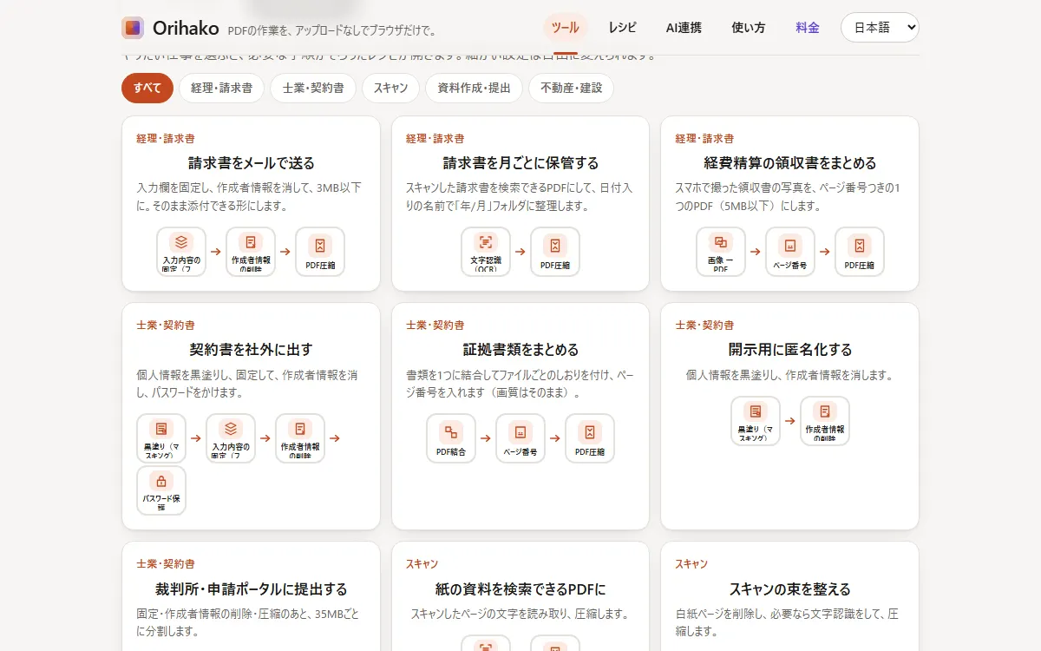1041x651 pixels.
Task: Open the 契約書を社外に出す recipe title
Action: (252, 350)
